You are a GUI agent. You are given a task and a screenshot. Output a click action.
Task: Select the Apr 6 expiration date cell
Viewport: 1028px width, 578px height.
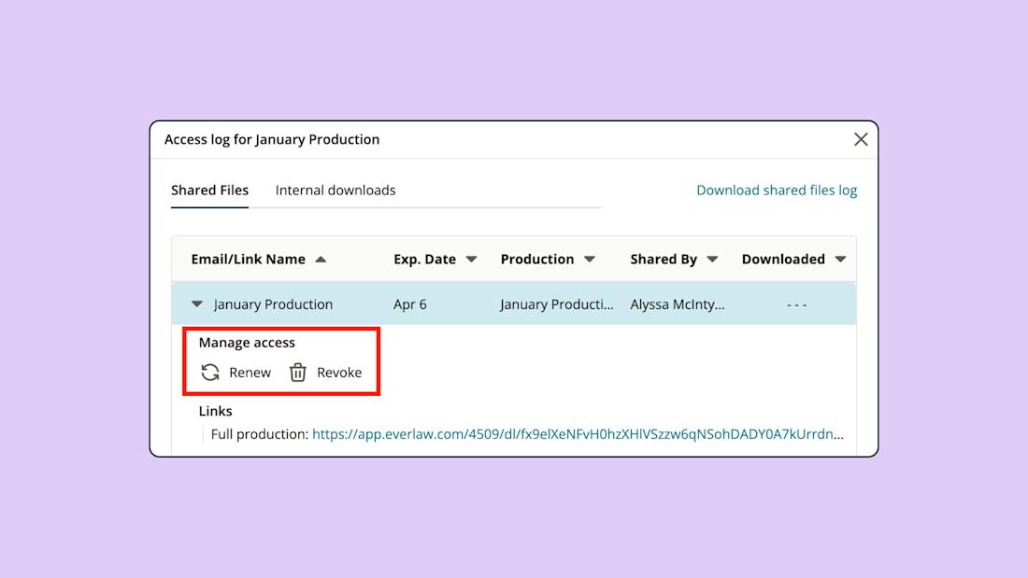coord(409,304)
